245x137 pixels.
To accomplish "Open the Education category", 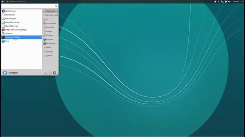I will coord(51,27).
